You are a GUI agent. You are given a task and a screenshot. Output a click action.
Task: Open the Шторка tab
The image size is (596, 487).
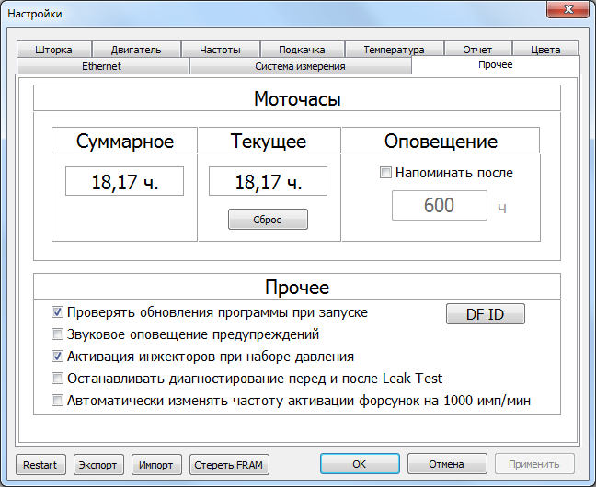53,50
